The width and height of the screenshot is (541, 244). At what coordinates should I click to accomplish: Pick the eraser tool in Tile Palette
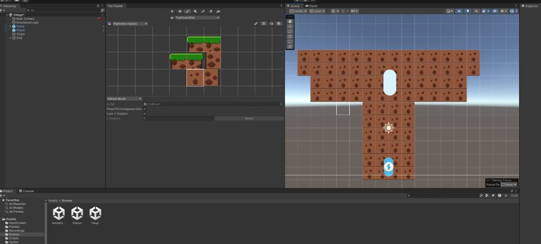click(x=210, y=11)
